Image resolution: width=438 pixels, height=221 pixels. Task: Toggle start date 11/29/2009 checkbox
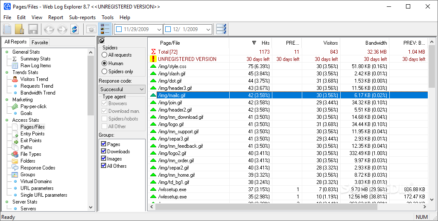[119, 29]
